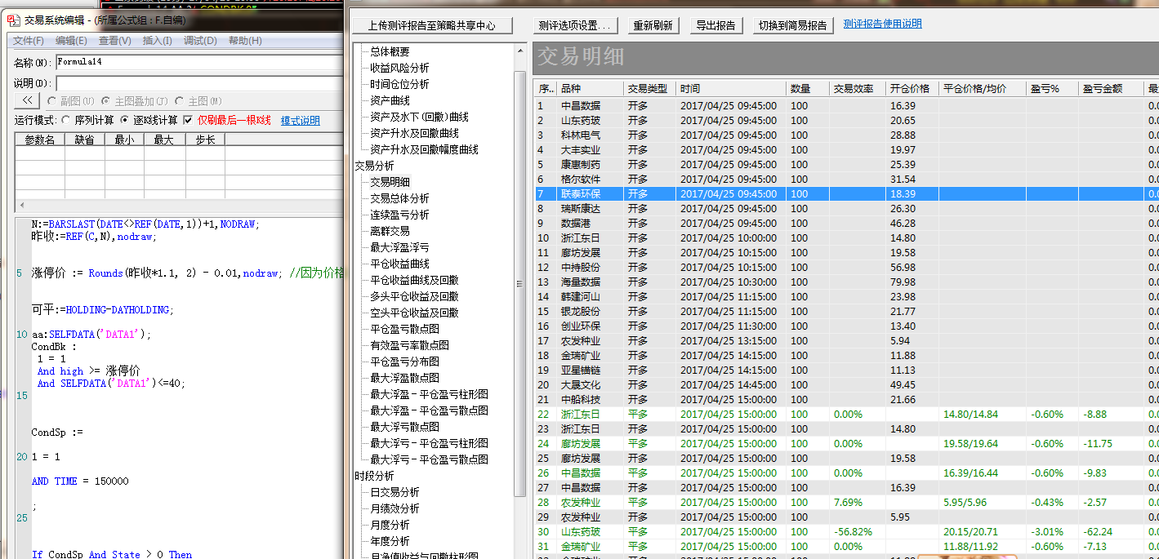Click the formula editor window title icon
The height and width of the screenshot is (559, 1159).
tap(13, 19)
